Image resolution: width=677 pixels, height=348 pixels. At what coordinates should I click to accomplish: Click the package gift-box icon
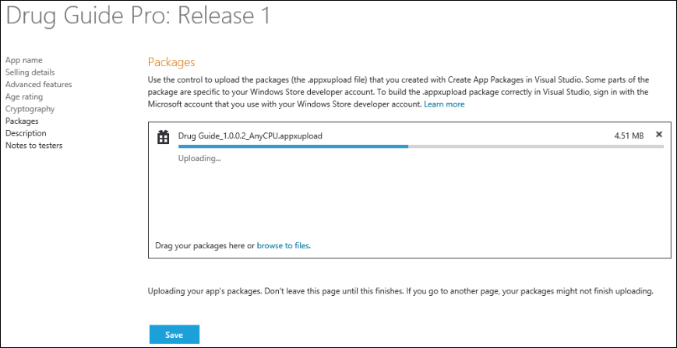163,136
